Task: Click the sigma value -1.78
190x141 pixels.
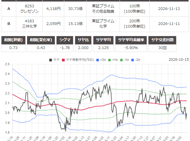Action: tap(65, 48)
